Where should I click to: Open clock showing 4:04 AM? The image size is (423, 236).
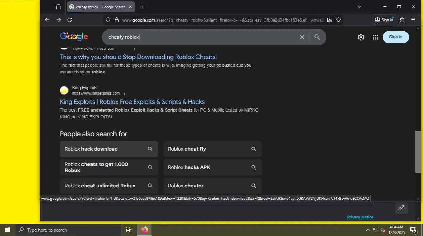click(397, 230)
